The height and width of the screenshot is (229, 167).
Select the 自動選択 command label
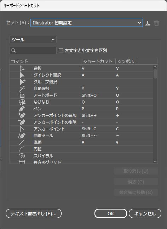pos(41,88)
